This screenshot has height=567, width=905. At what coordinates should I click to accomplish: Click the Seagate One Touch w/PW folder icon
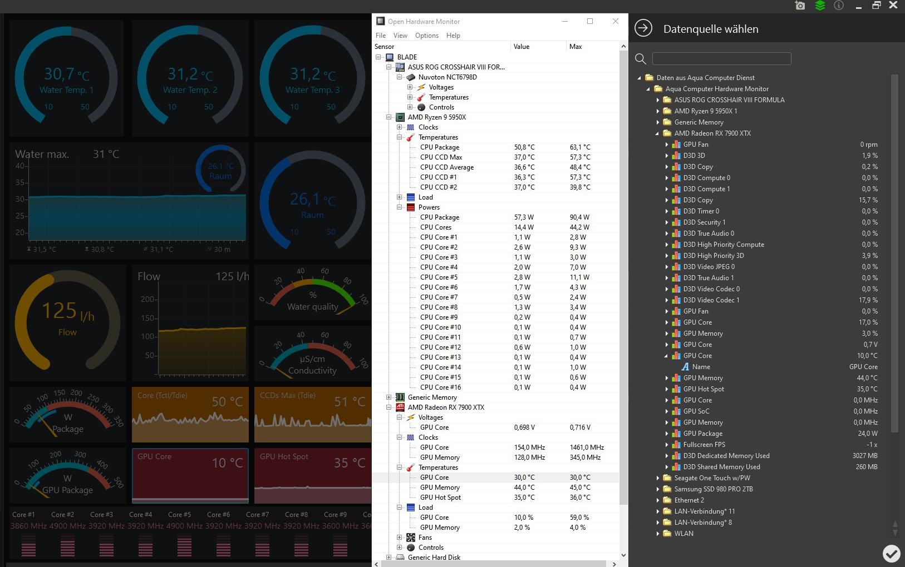click(667, 478)
